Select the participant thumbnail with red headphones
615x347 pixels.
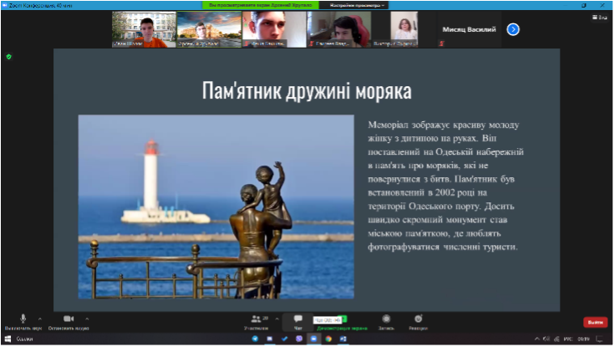(339, 29)
